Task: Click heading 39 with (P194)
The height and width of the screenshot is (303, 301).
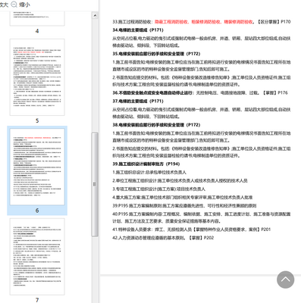Action: pos(146,164)
